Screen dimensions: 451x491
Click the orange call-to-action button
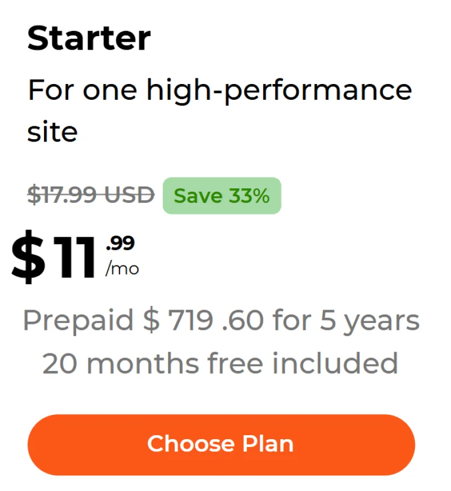tap(222, 444)
